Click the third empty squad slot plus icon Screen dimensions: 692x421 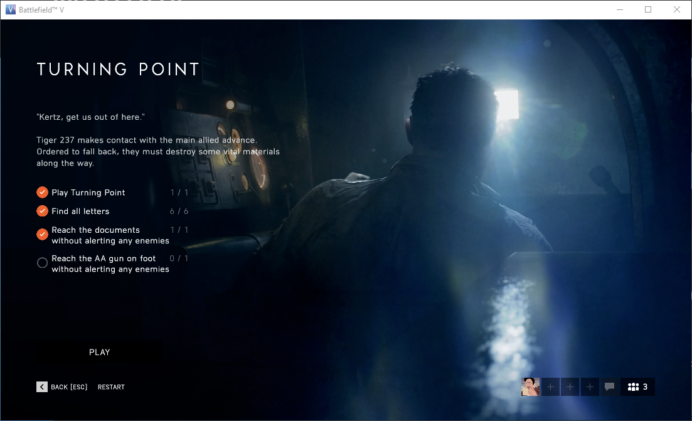(590, 387)
